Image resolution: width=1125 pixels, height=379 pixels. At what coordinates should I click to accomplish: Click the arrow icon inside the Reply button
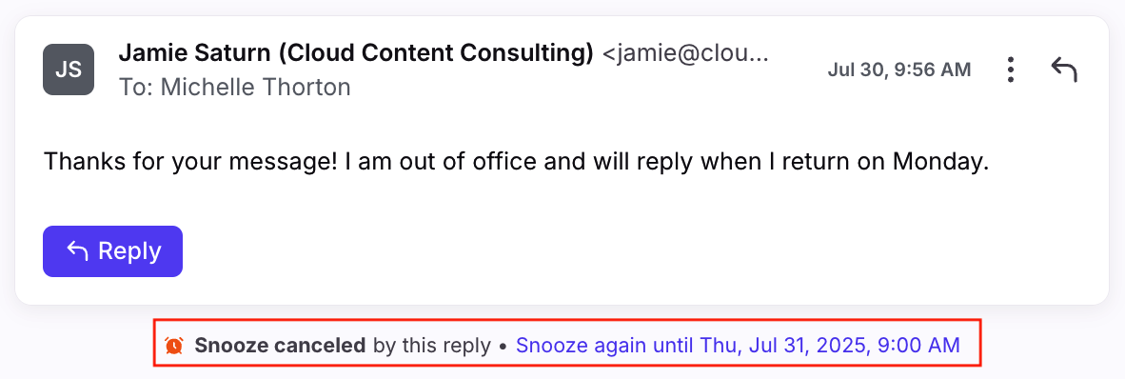point(77,250)
